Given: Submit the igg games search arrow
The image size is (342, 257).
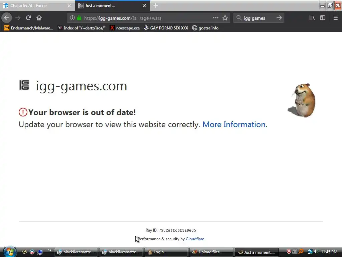Looking at the screenshot, I should [x=279, y=18].
